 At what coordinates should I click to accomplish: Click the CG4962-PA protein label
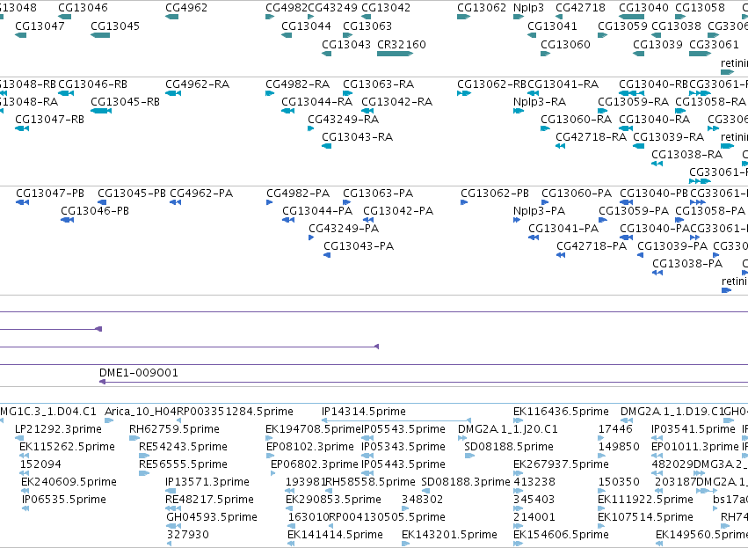(x=201, y=194)
